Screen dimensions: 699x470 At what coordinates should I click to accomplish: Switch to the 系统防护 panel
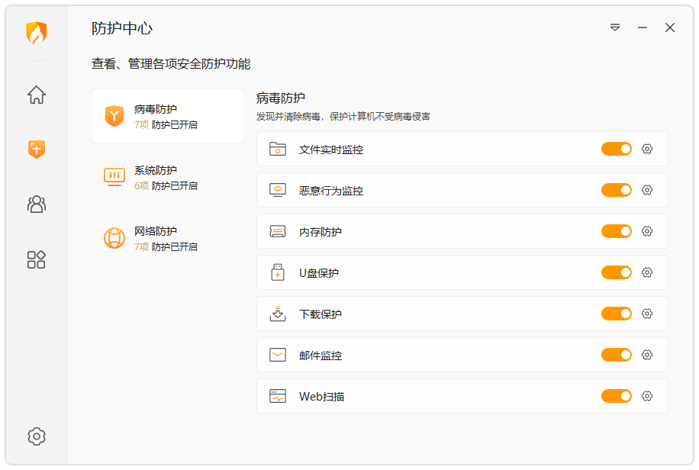[x=168, y=175]
